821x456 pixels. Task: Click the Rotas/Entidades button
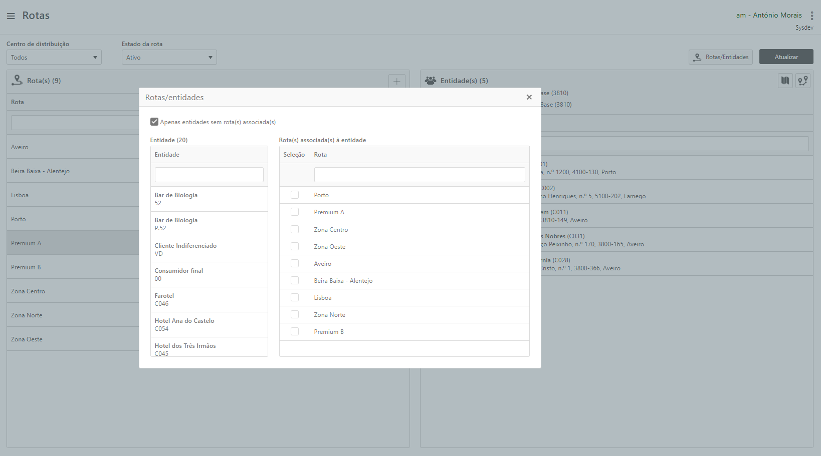[720, 57]
